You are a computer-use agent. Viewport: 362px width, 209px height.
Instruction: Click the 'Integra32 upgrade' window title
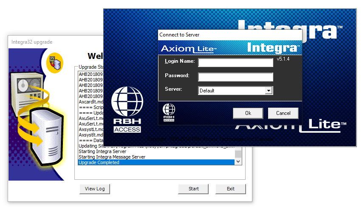coord(32,42)
